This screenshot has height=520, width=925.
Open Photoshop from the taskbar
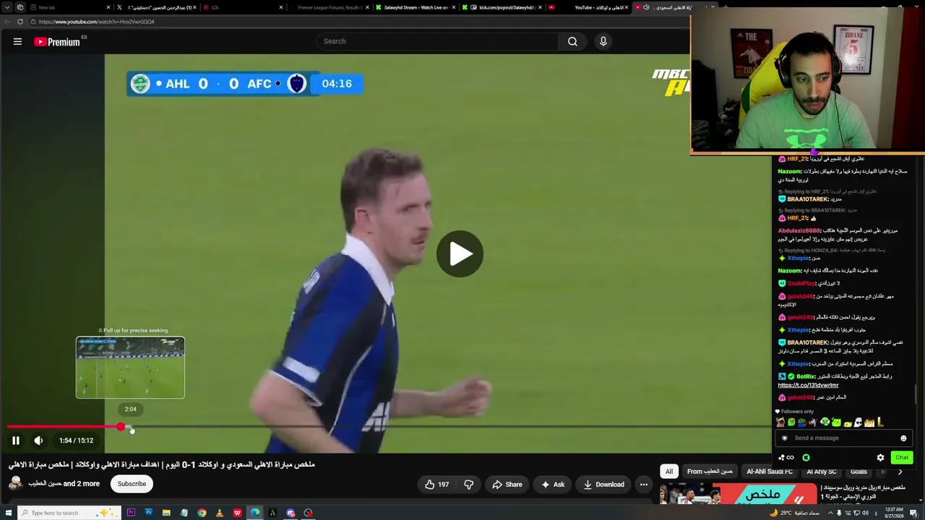pos(149,513)
